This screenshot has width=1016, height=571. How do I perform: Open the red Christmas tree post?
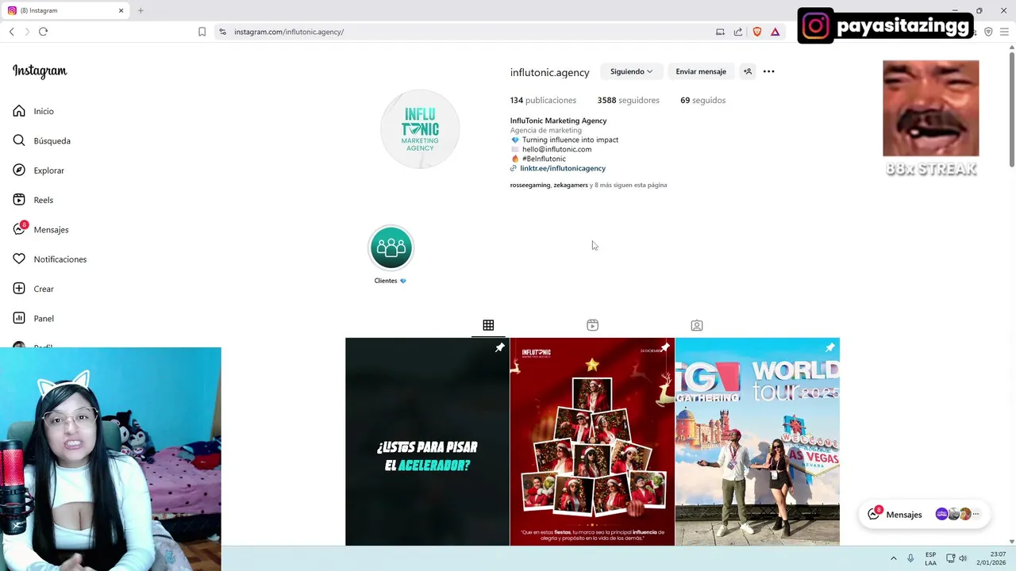pyautogui.click(x=592, y=442)
